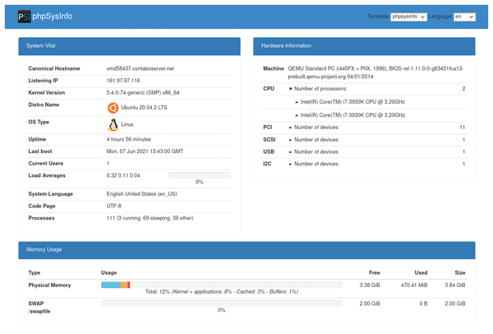This screenshot has height=334, width=493.
Task: Click the Hardware Information panel header
Action: click(x=364, y=46)
